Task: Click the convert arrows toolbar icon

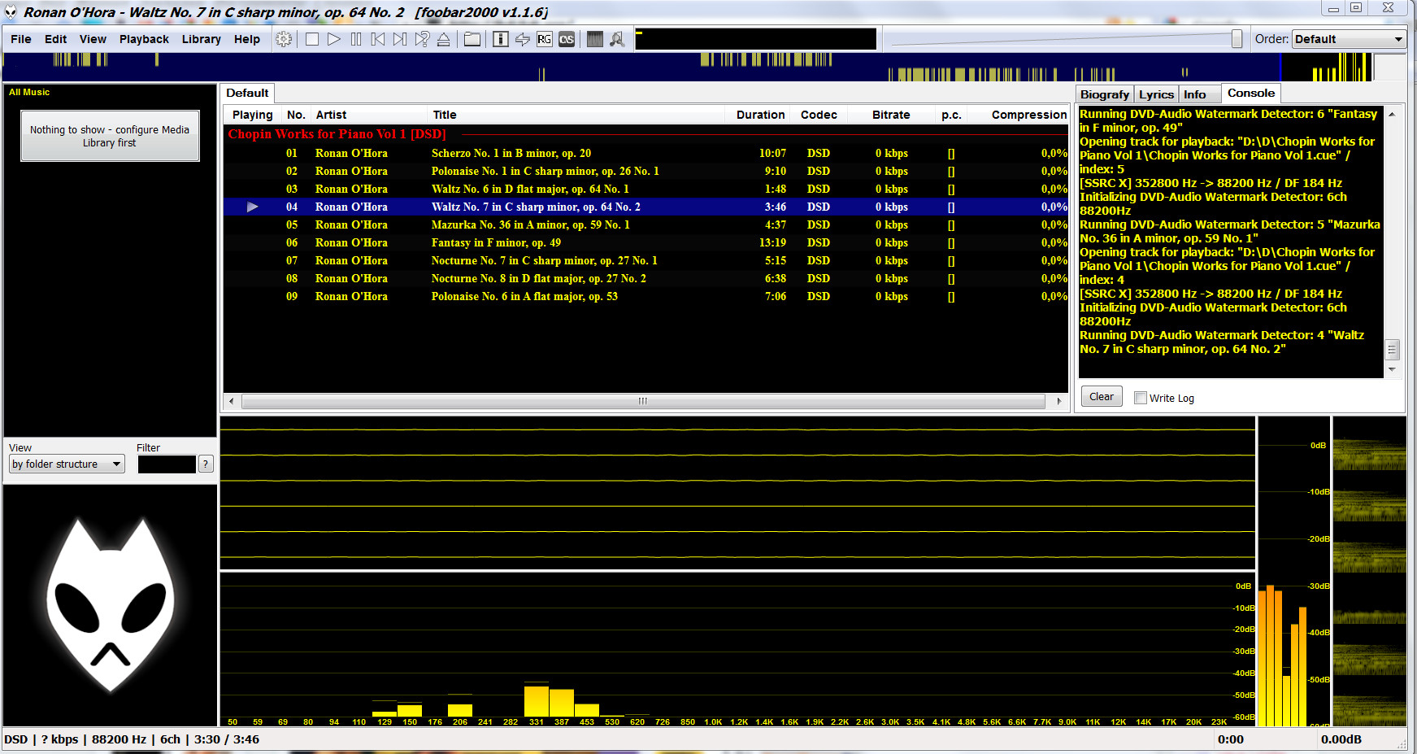Action: pos(523,39)
